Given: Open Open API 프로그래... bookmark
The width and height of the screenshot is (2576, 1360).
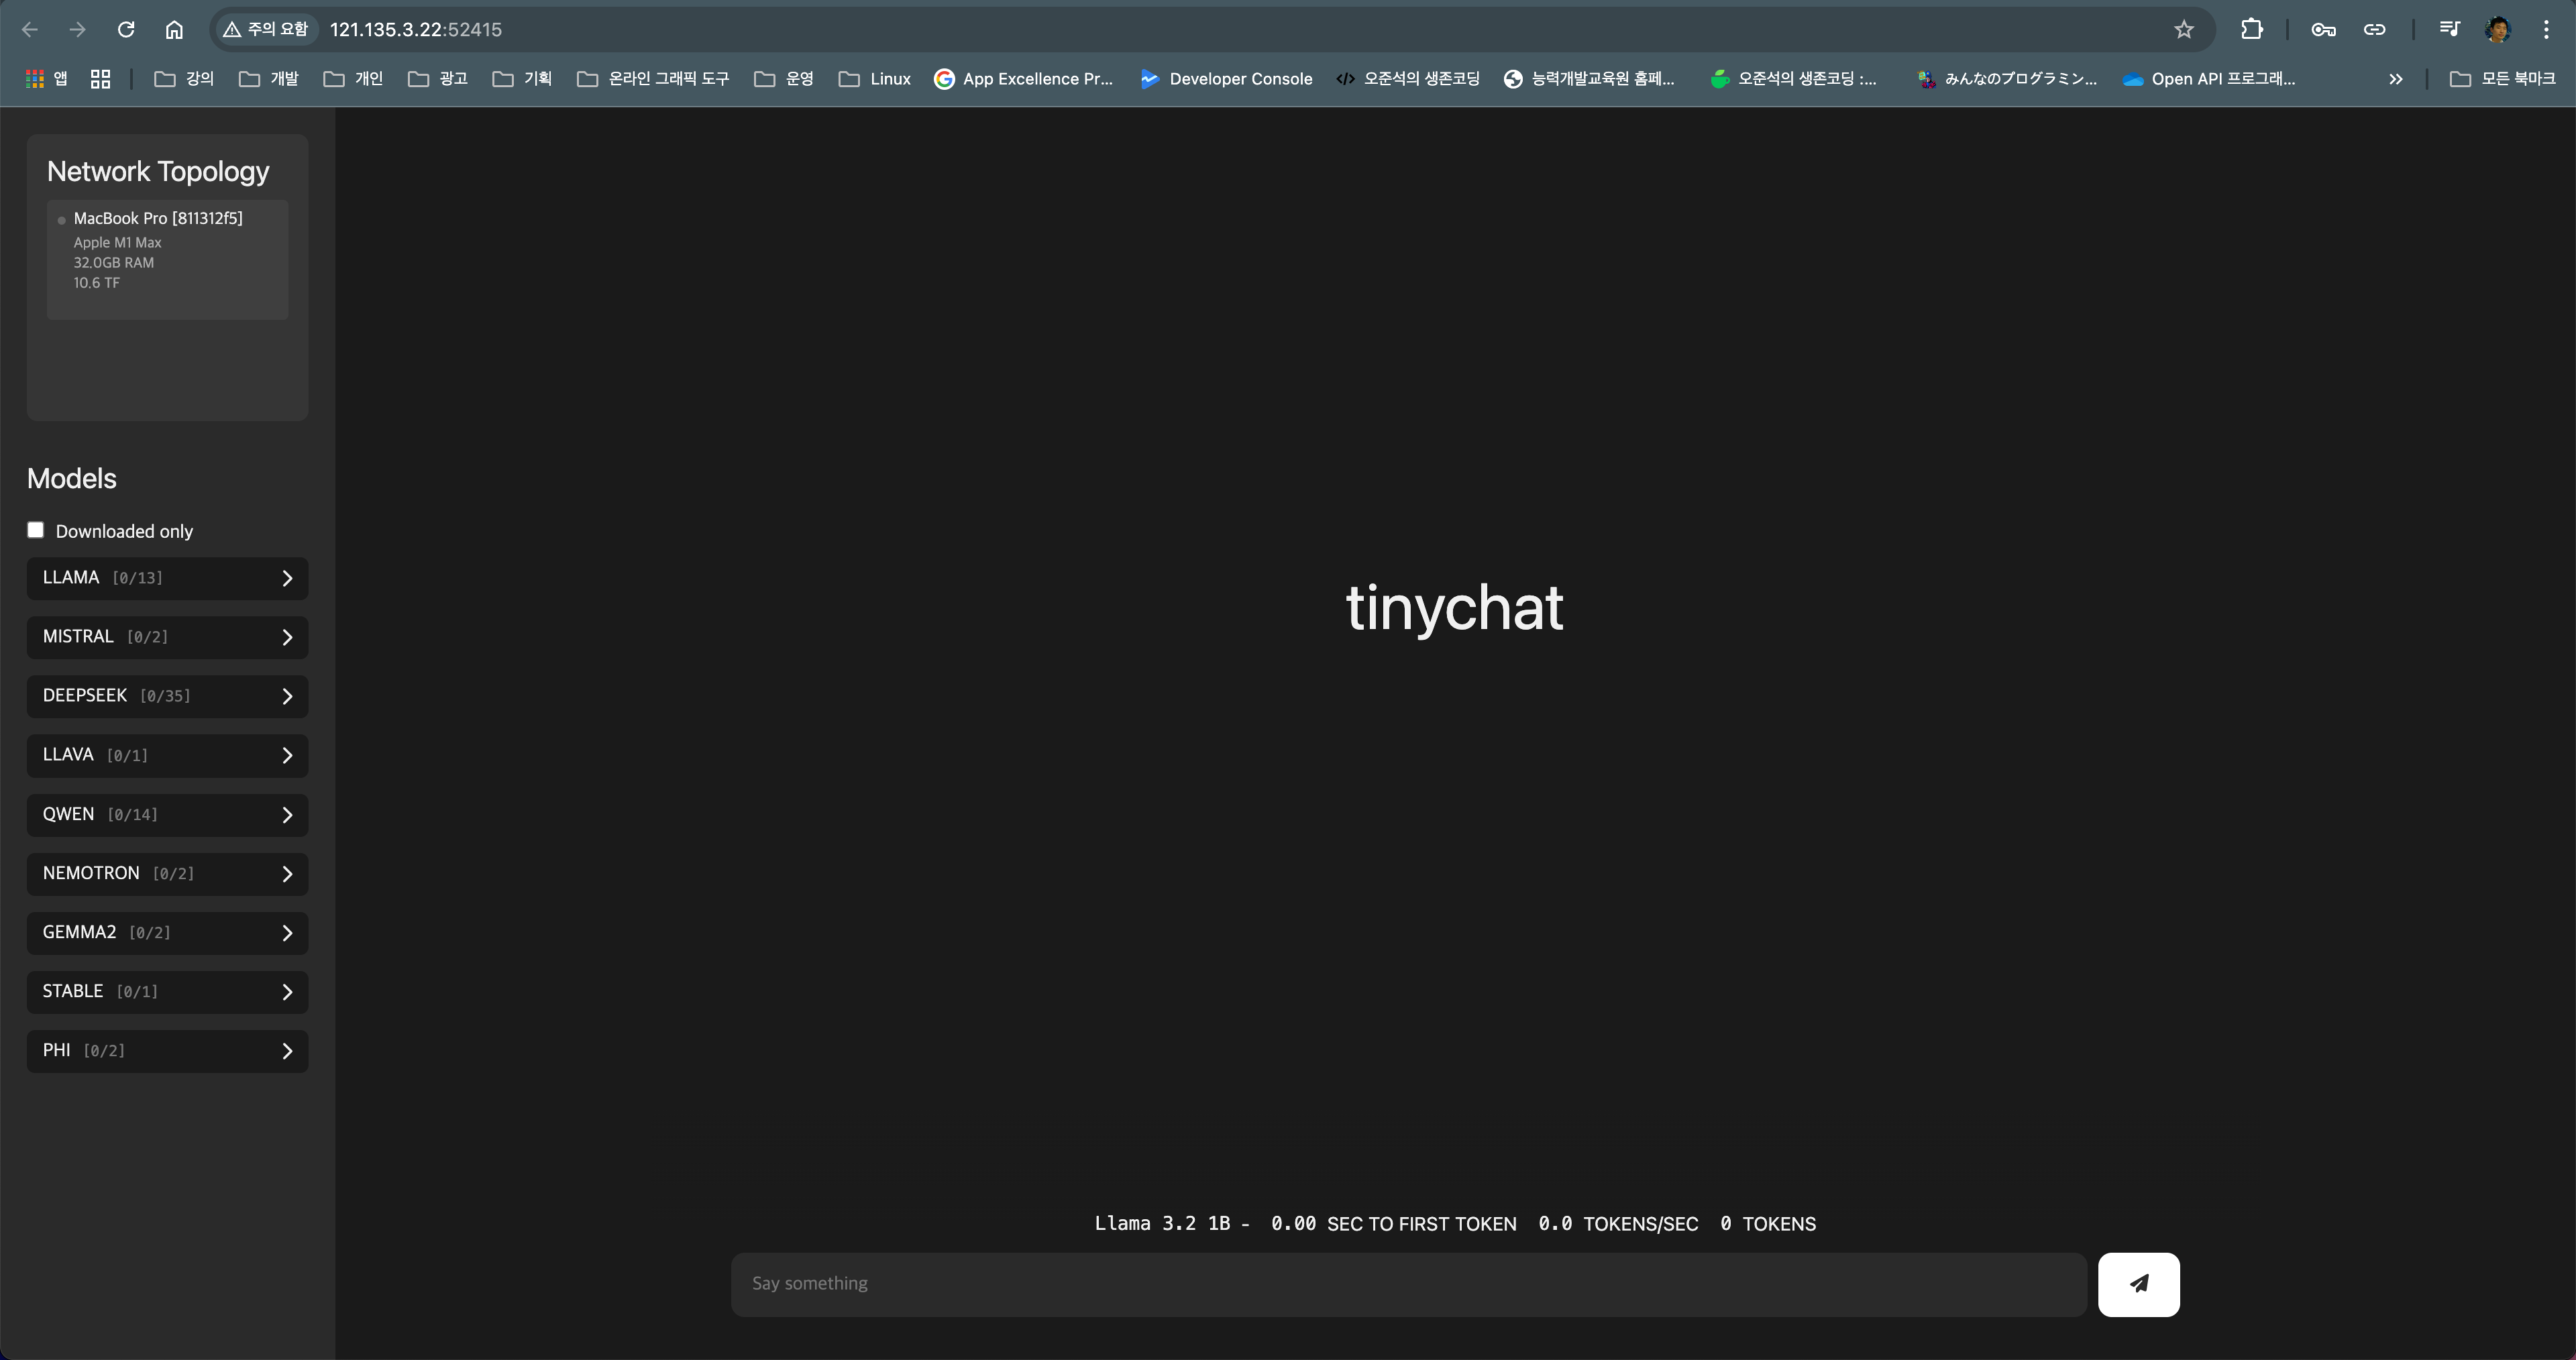Looking at the screenshot, I should (2208, 79).
